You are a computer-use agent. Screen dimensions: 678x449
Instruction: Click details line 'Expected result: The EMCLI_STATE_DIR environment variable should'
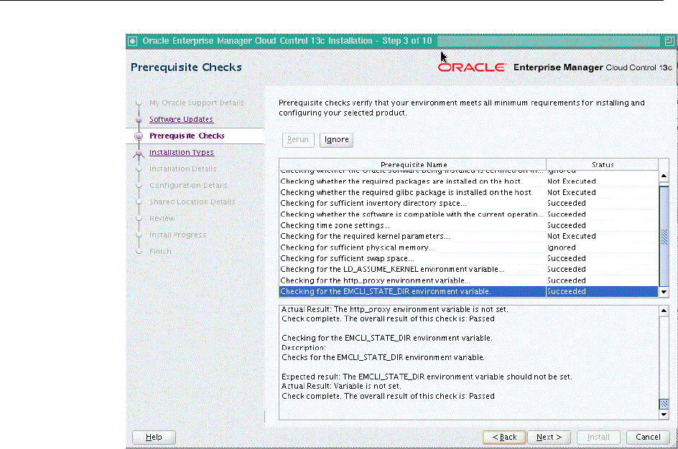pyautogui.click(x=427, y=377)
